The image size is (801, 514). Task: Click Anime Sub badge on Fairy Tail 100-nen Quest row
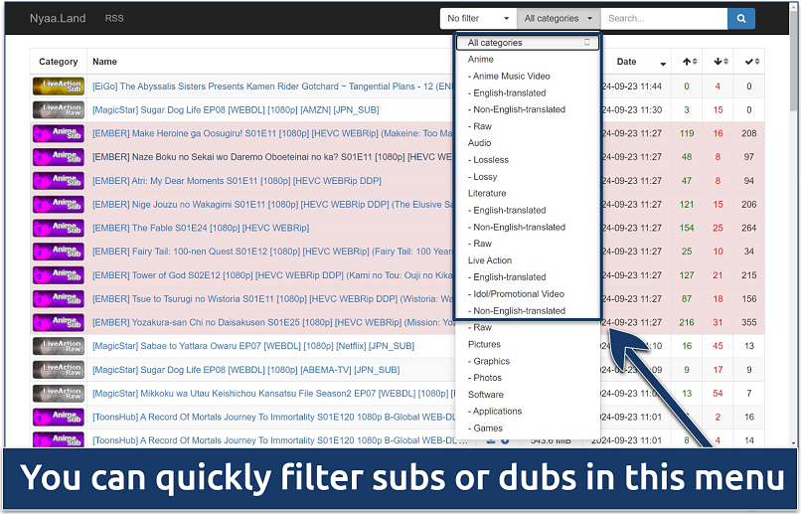tap(59, 252)
